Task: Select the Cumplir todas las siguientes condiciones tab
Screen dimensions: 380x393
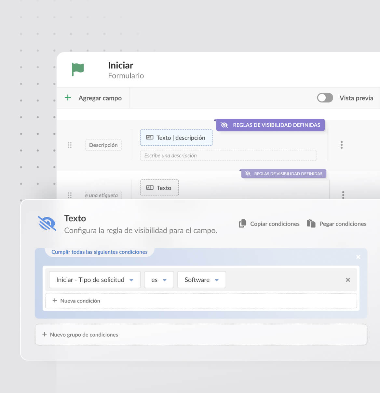Action: pyautogui.click(x=99, y=252)
